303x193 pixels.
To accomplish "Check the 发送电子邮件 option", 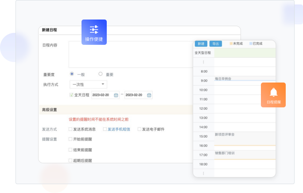I will coord(140,129).
